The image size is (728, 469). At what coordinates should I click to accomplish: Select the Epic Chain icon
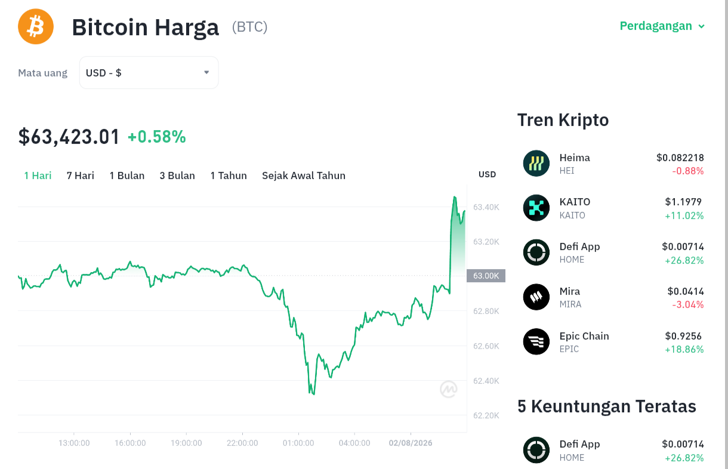coord(536,342)
